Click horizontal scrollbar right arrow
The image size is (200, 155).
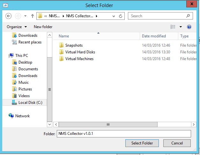pyautogui.click(x=194, y=124)
